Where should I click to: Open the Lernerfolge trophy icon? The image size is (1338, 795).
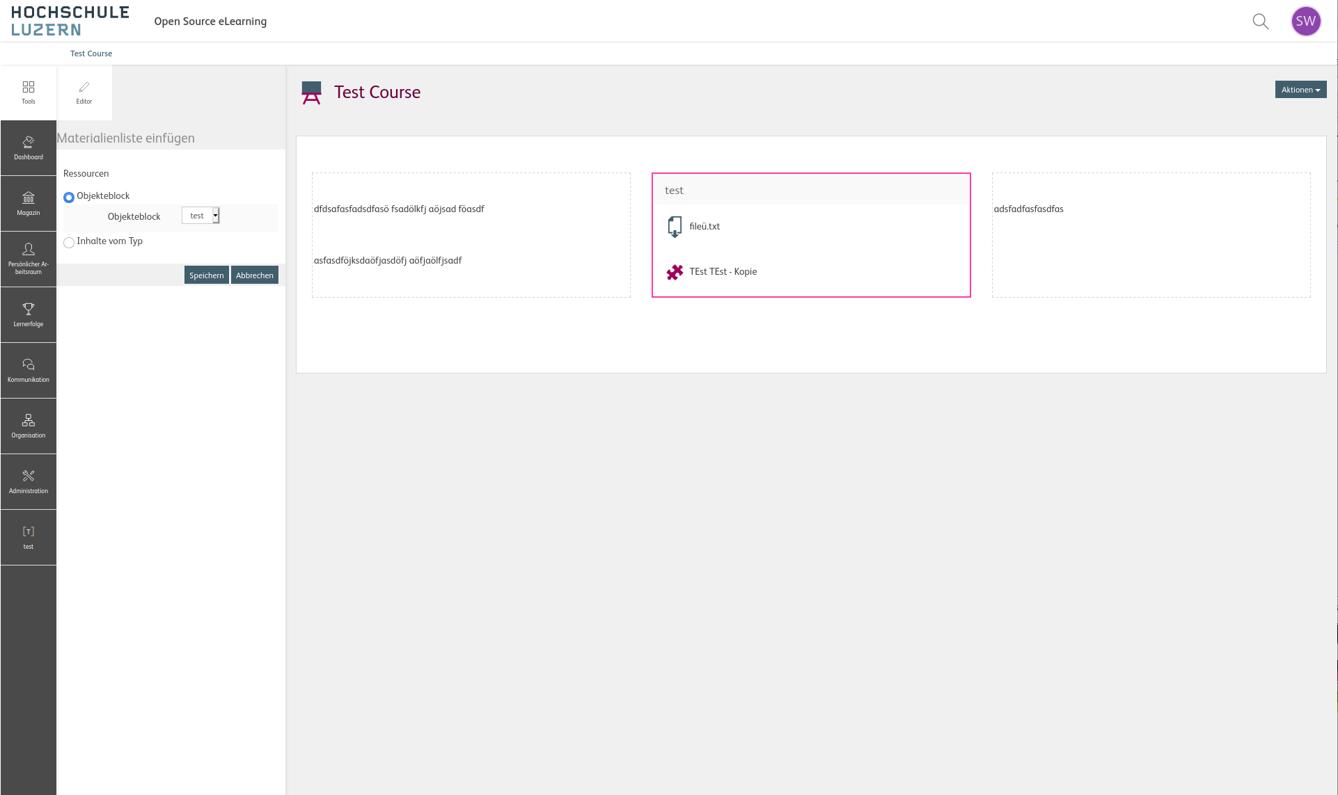pyautogui.click(x=28, y=314)
